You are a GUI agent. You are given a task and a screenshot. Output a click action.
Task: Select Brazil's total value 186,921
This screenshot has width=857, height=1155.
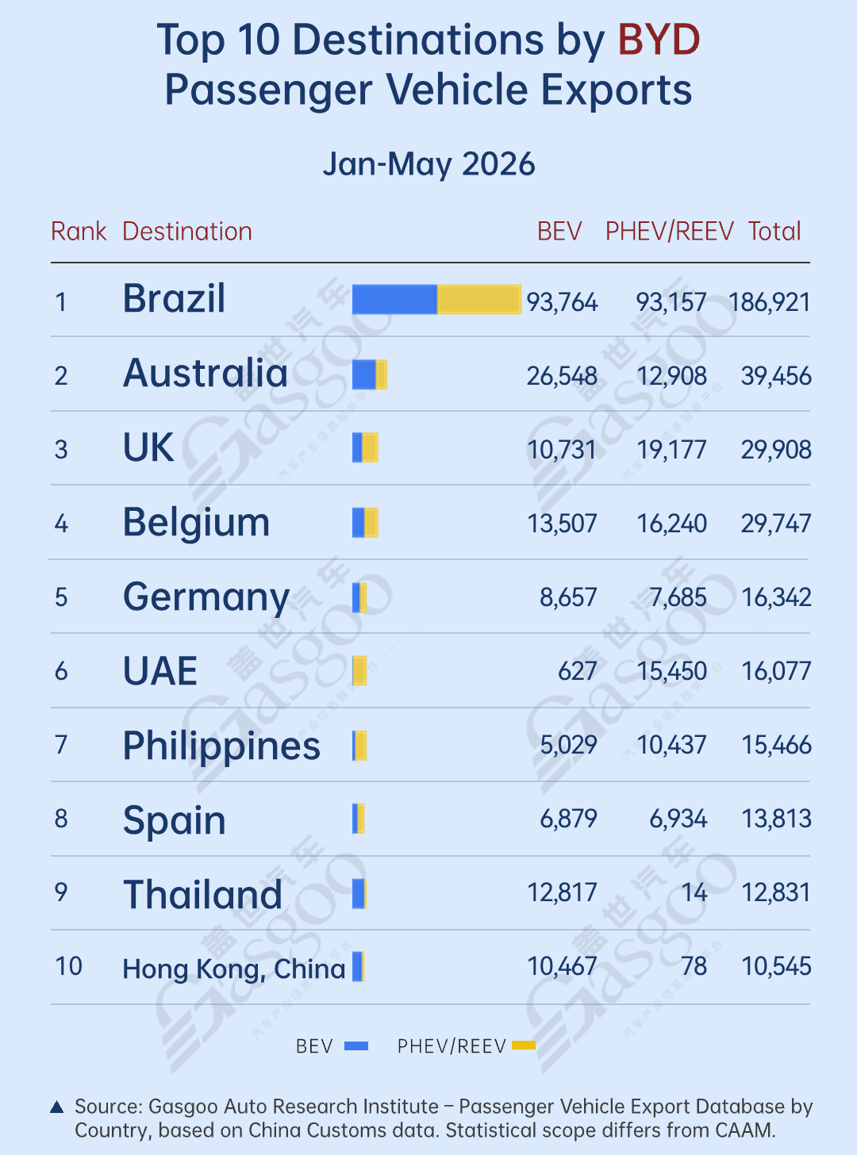coord(770,302)
